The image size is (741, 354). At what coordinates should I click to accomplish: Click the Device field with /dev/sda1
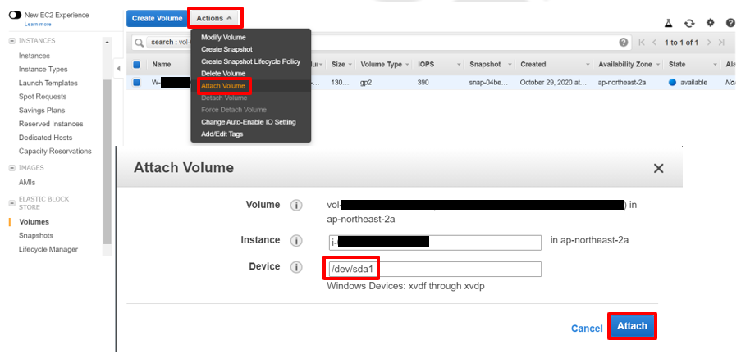[435, 269]
